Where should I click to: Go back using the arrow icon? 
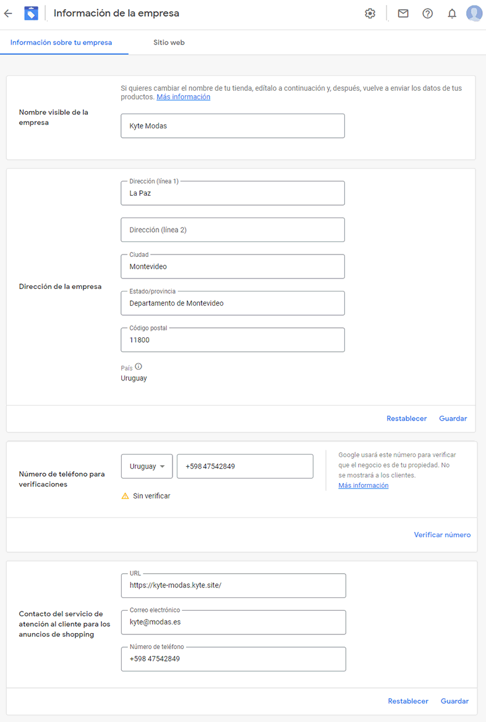(x=8, y=14)
